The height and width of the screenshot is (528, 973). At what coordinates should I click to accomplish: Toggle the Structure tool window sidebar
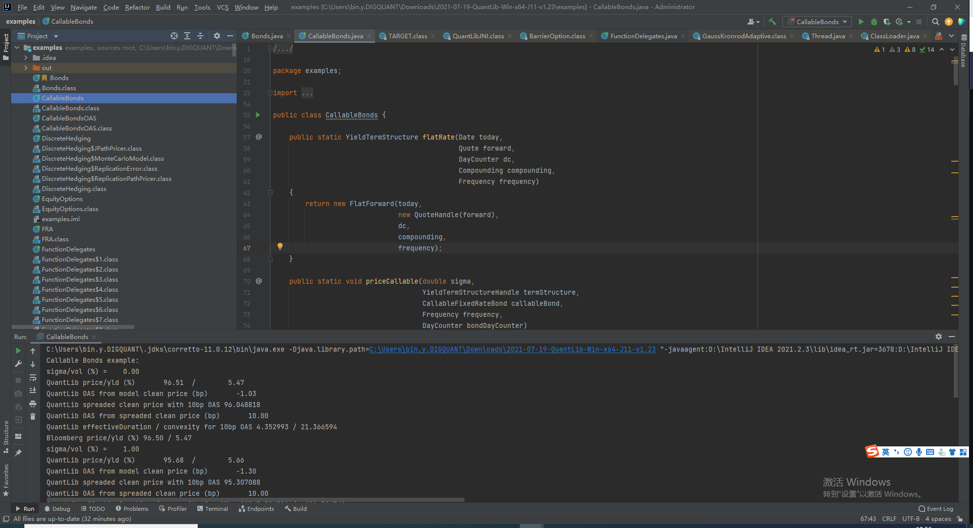pos(6,433)
